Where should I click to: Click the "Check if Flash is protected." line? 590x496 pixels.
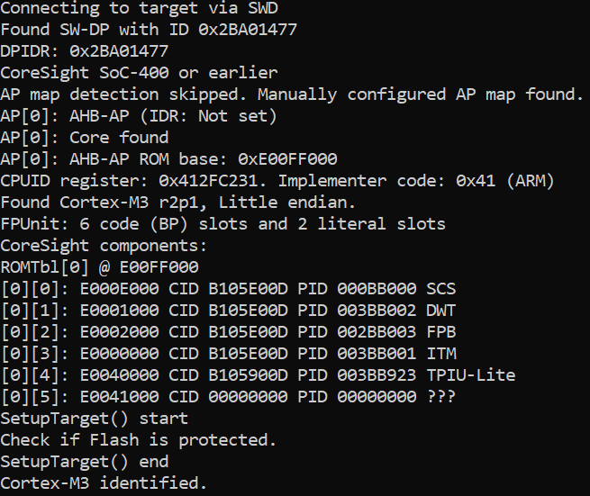pos(139,440)
